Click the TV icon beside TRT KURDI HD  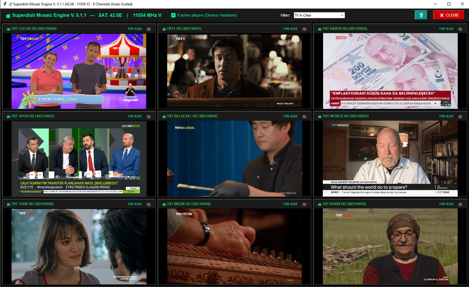coord(320,204)
